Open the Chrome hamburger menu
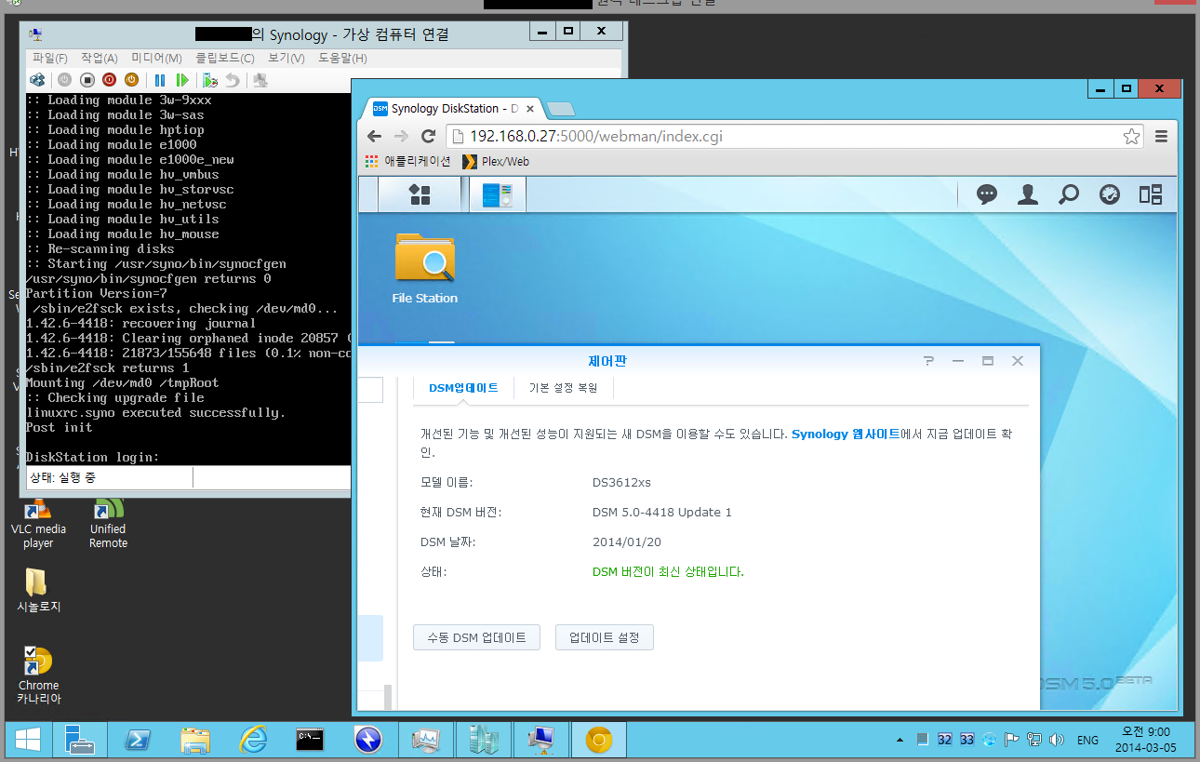Image resolution: width=1200 pixels, height=762 pixels. click(x=1161, y=136)
